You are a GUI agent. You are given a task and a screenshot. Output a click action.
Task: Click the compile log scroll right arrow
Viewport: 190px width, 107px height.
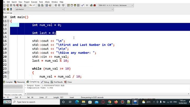click(189, 94)
